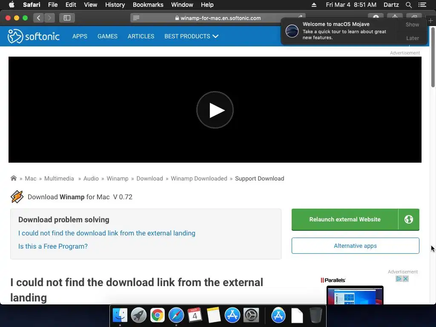This screenshot has width=436, height=327.
Task: Click the date and time in menu bar
Action: (x=351, y=5)
